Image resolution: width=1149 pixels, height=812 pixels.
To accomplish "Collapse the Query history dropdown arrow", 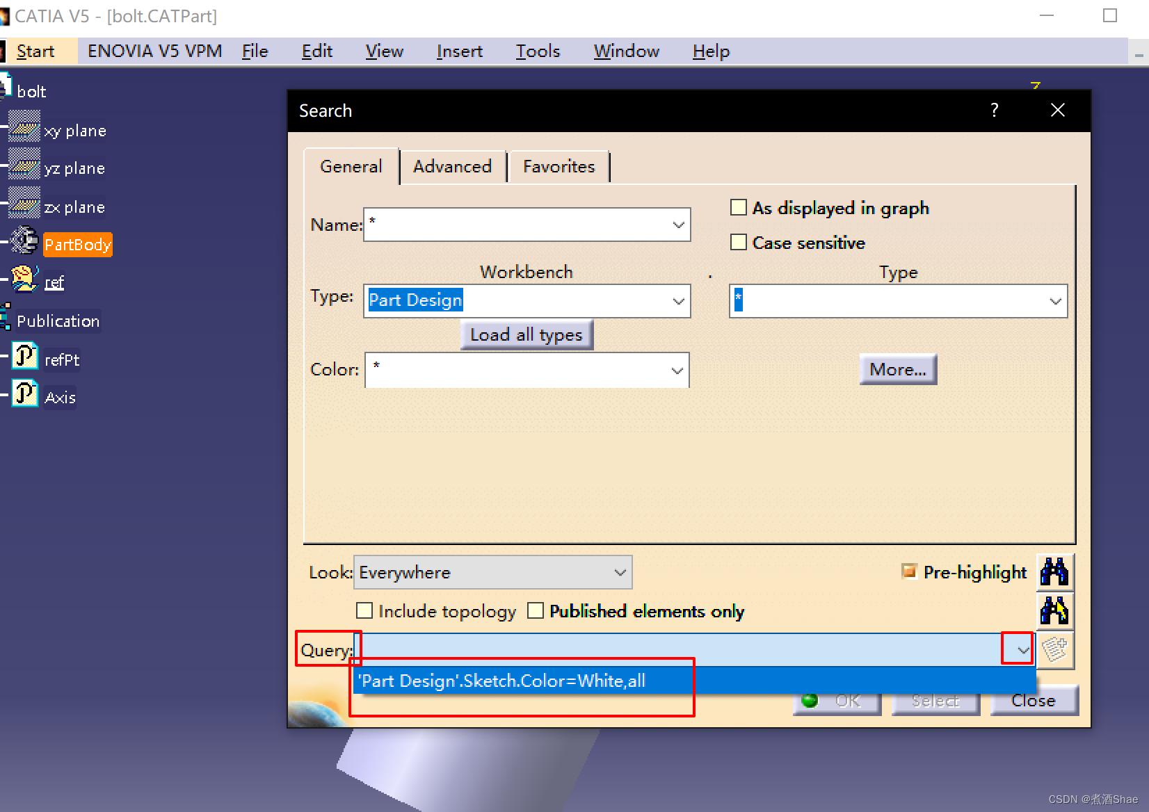I will click(x=1022, y=650).
